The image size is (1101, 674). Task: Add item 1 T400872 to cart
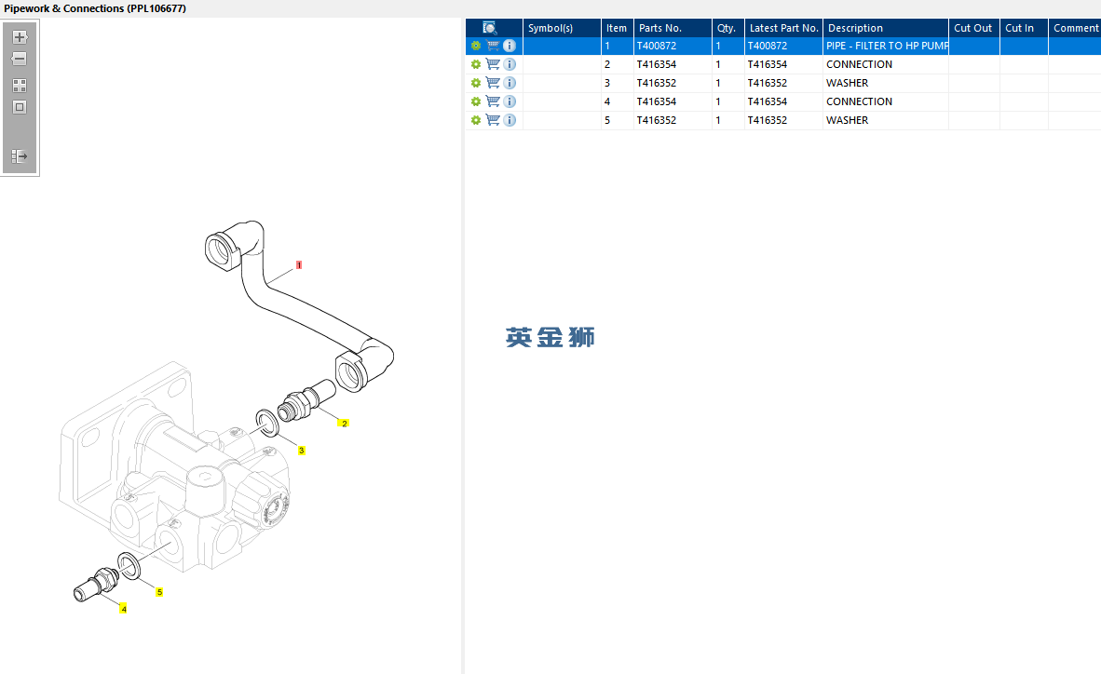(493, 46)
